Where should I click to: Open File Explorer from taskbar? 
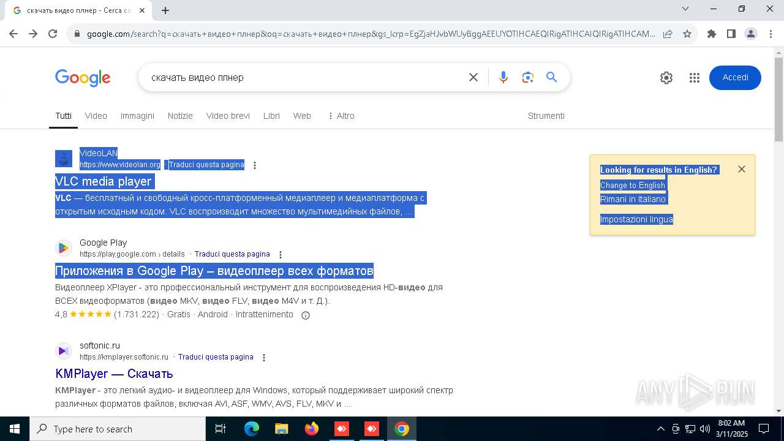pyautogui.click(x=281, y=429)
